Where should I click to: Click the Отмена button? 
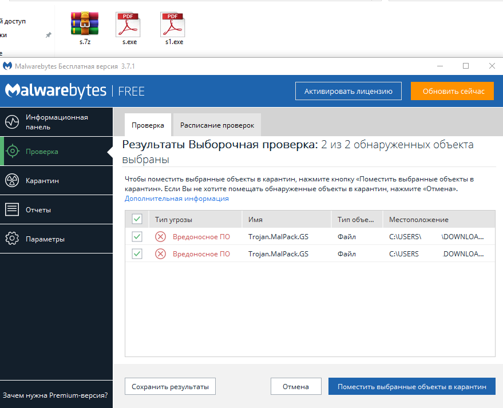(x=296, y=386)
